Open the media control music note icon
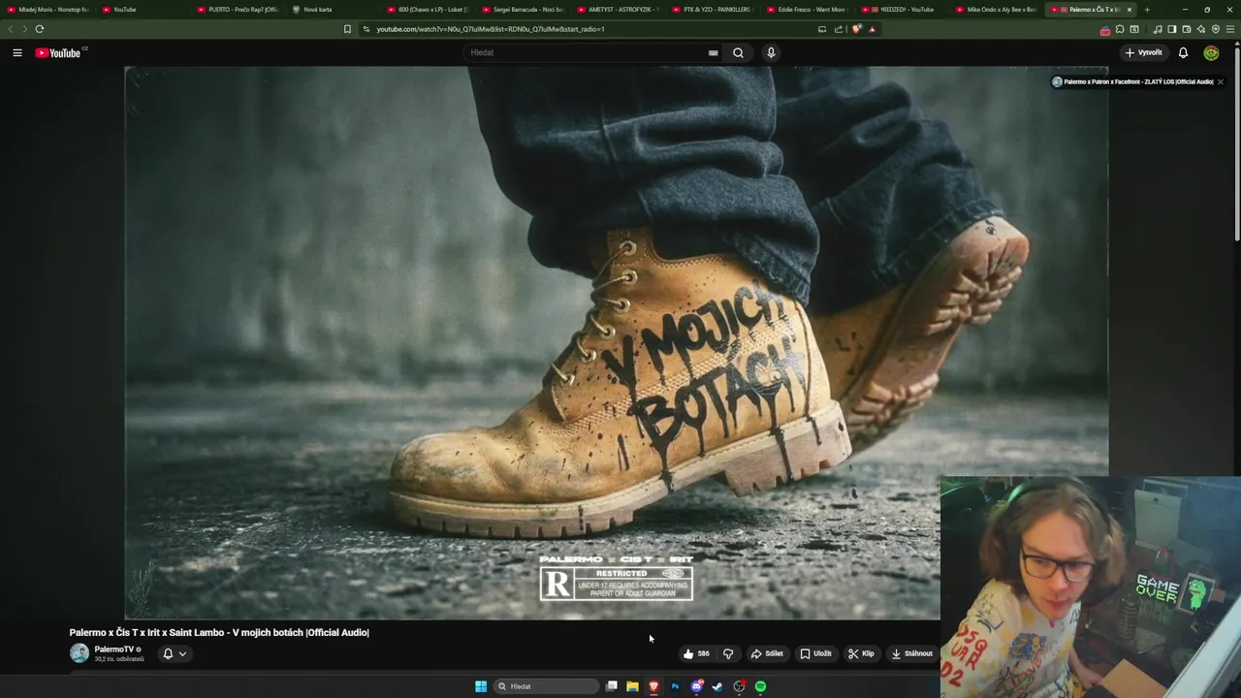The image size is (1241, 698). click(x=1157, y=29)
